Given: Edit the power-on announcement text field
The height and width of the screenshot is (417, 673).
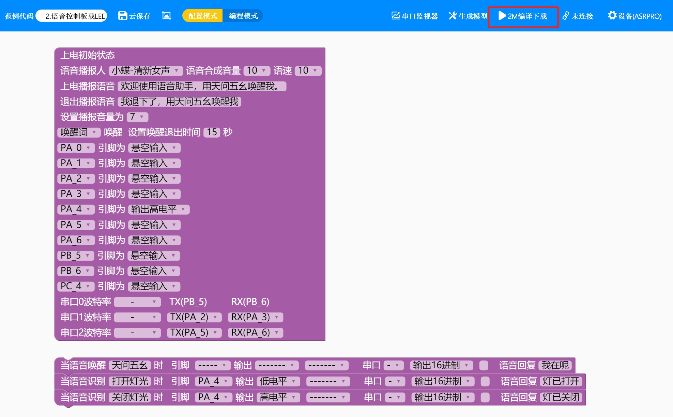Looking at the screenshot, I should [x=202, y=86].
